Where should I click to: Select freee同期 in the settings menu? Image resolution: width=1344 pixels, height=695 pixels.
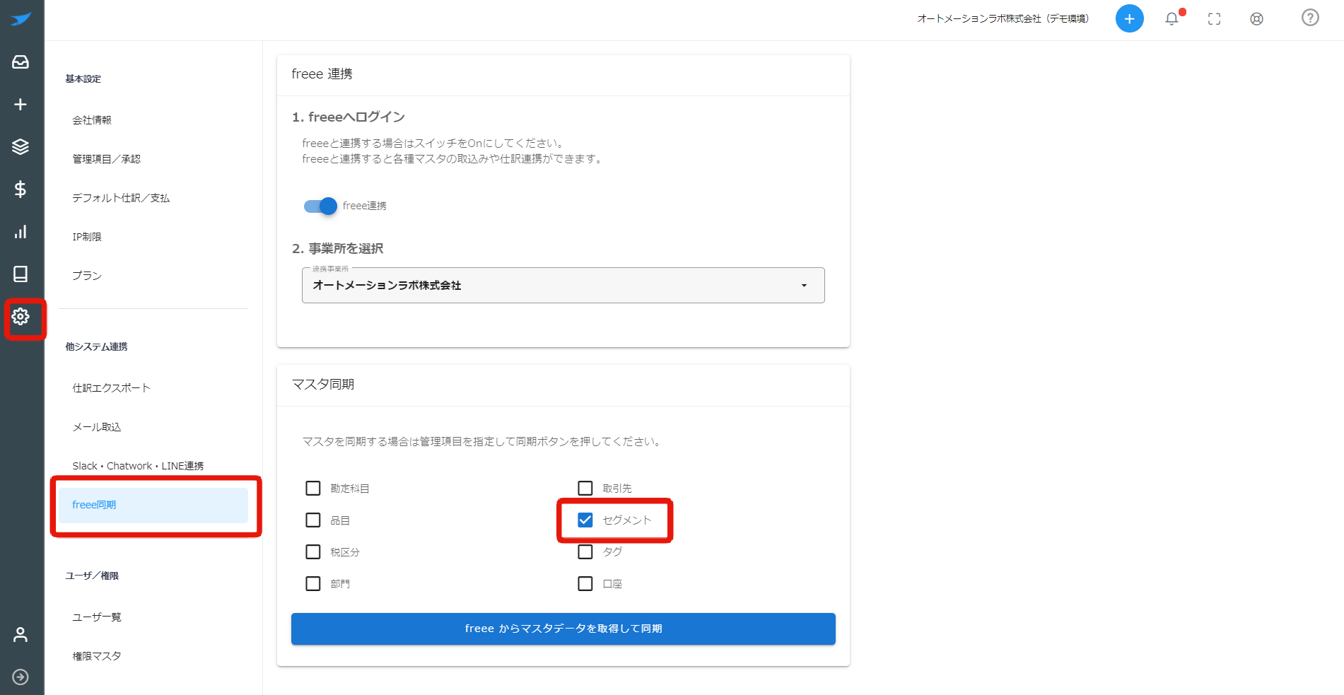[153, 505]
